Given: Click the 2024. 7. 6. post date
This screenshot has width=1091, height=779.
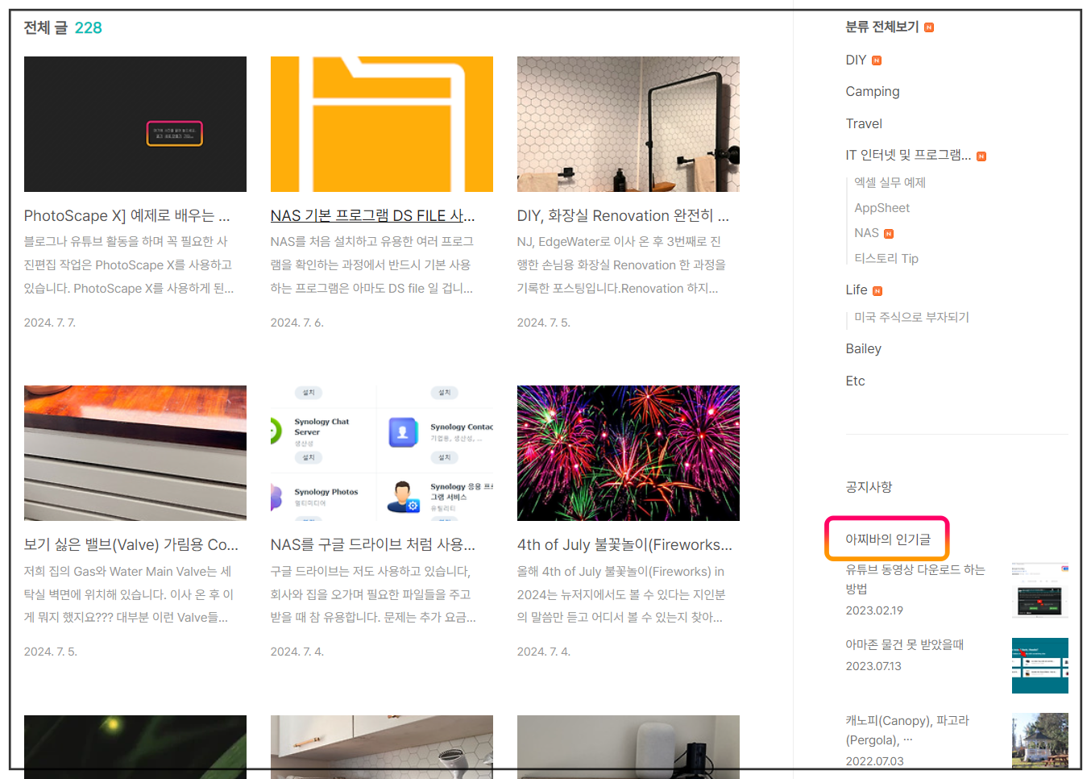Looking at the screenshot, I should (x=297, y=323).
